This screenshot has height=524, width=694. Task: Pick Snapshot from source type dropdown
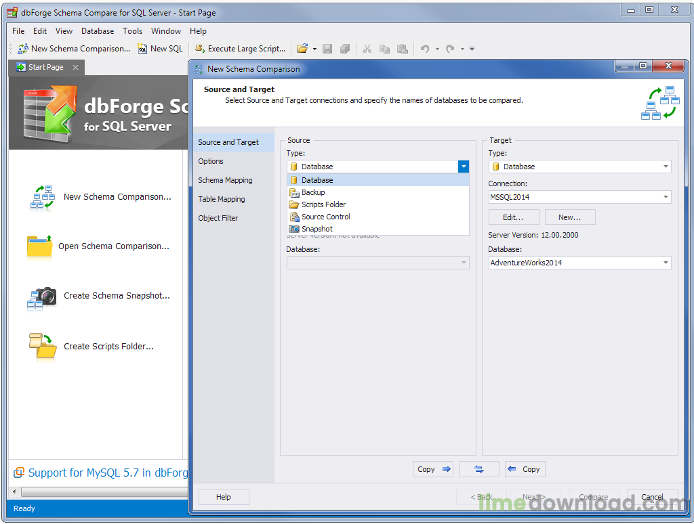coord(317,229)
